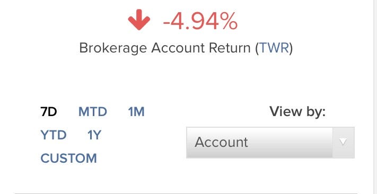The width and height of the screenshot is (377, 194).
Task: Select the YTD time range
Action: (x=54, y=135)
